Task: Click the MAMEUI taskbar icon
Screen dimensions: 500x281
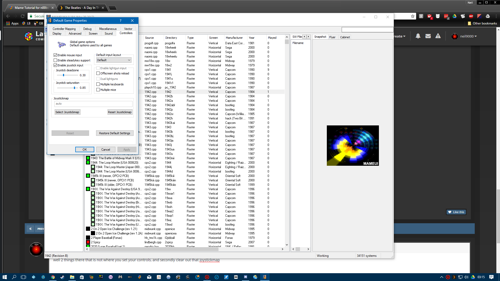Action: (265, 277)
